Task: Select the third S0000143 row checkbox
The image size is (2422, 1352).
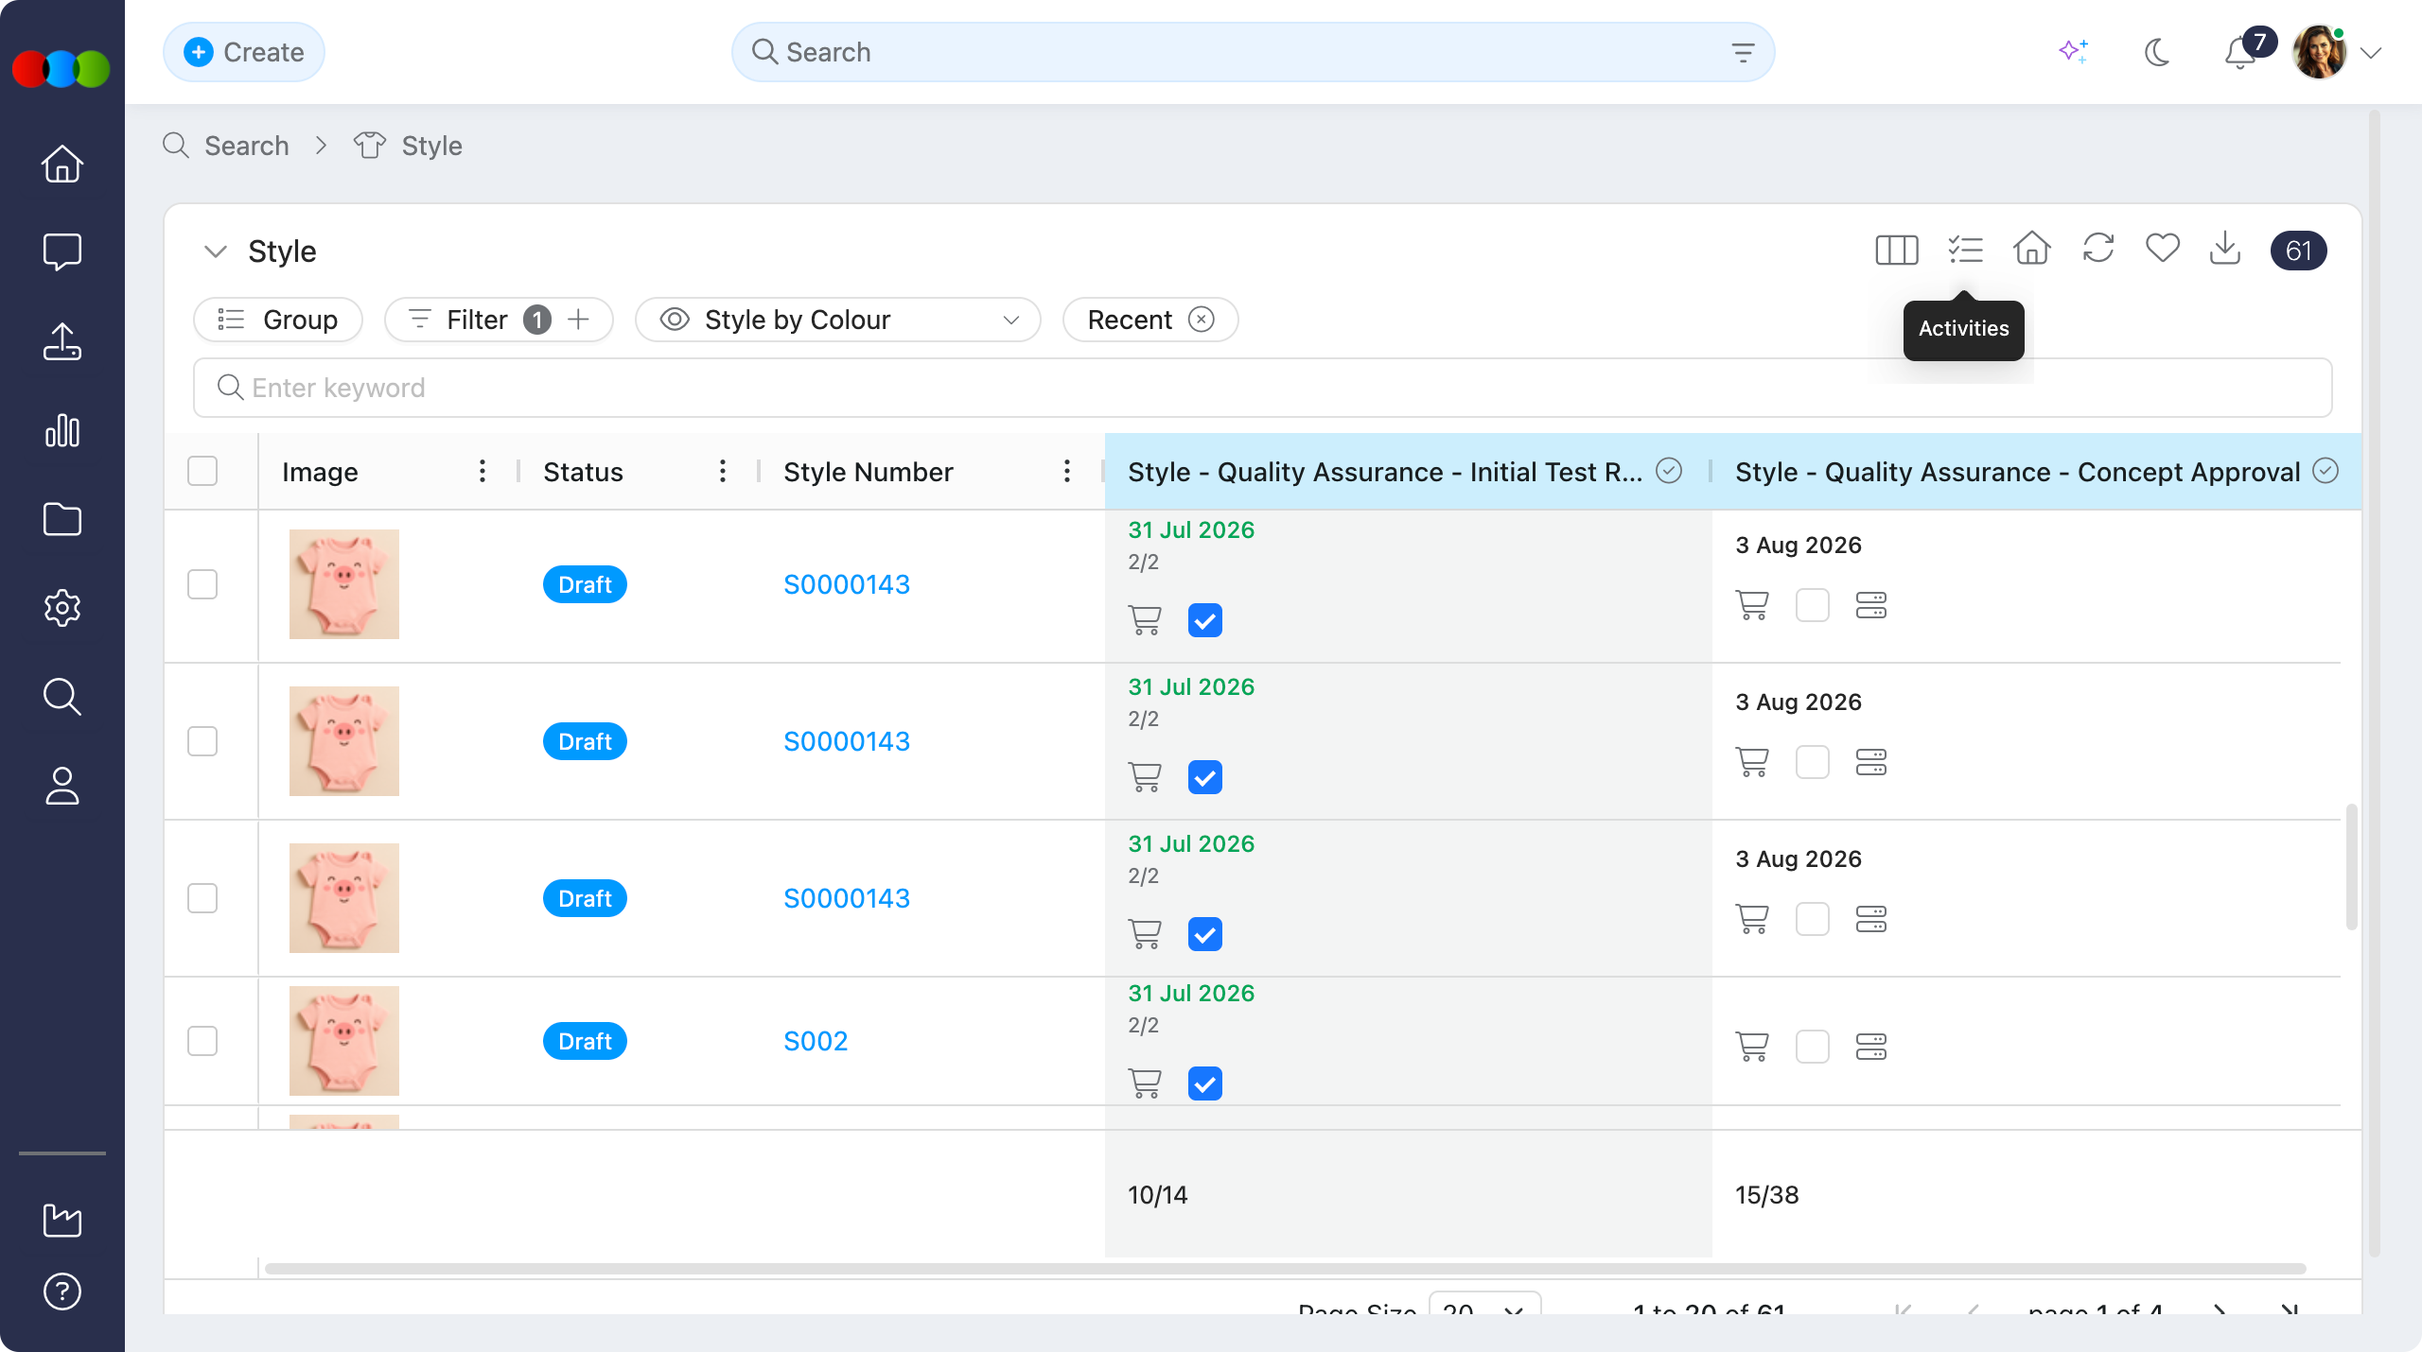Action: click(202, 898)
